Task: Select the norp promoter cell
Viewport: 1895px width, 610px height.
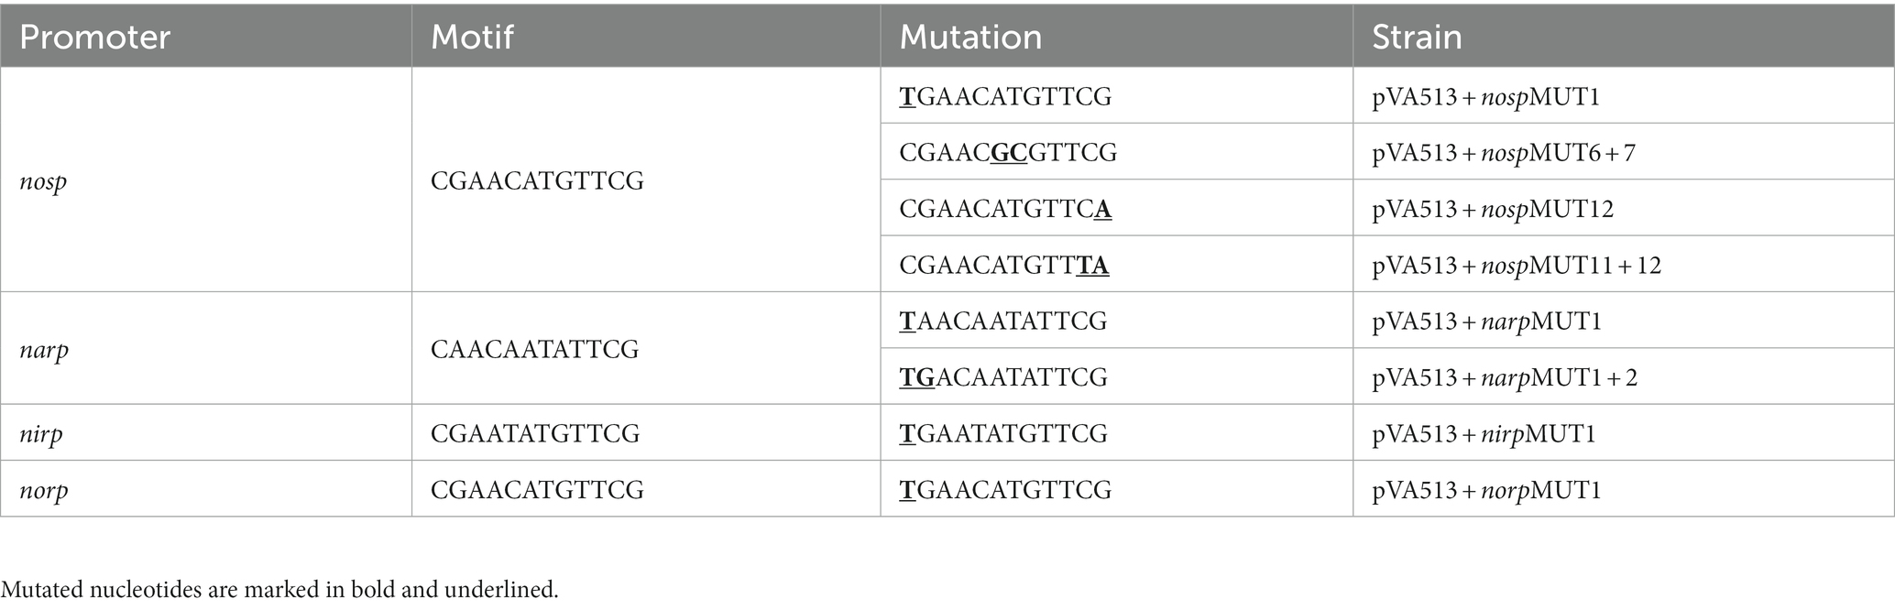Action: (44, 490)
